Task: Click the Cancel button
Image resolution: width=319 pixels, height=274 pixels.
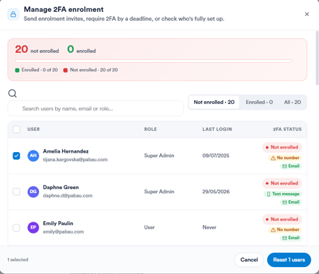Action: tap(249, 259)
